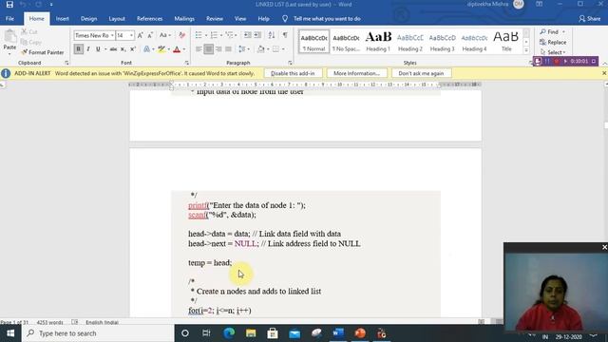Open font color dropdown arrow

pyautogui.click(x=183, y=49)
